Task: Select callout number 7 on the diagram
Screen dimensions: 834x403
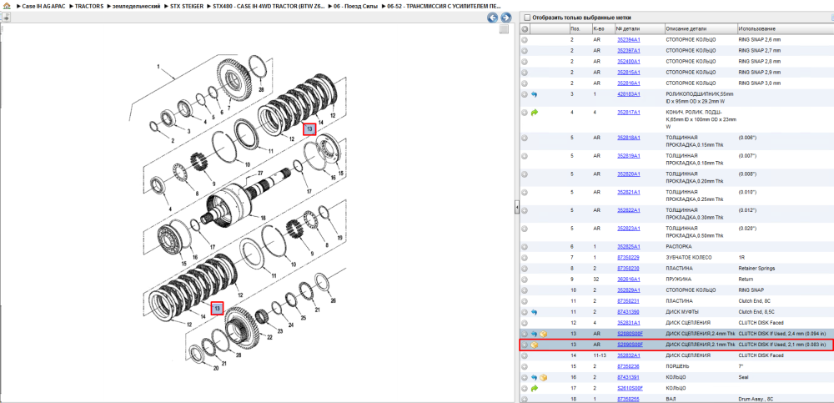Action: pyautogui.click(x=229, y=108)
